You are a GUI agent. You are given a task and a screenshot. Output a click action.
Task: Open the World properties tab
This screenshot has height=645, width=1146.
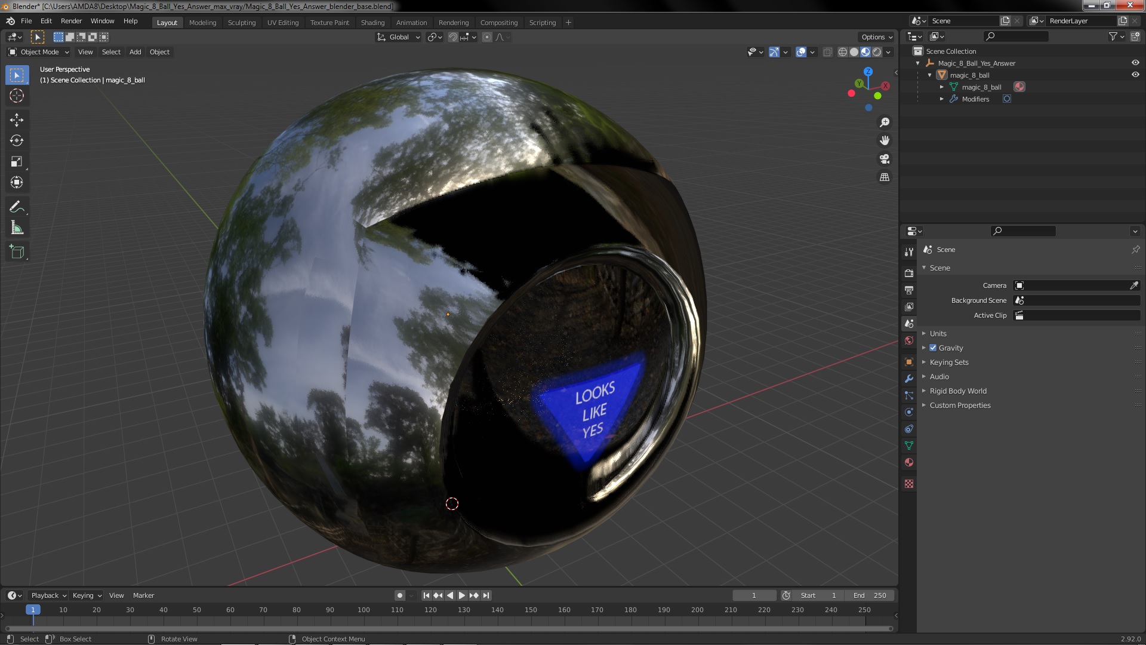click(909, 340)
